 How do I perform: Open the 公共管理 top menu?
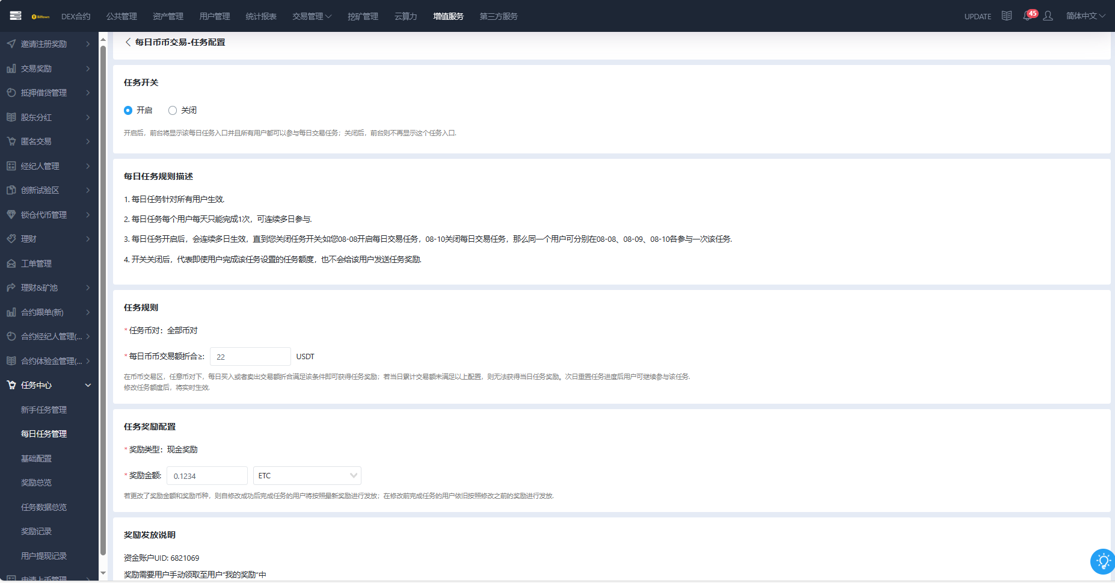(x=121, y=16)
